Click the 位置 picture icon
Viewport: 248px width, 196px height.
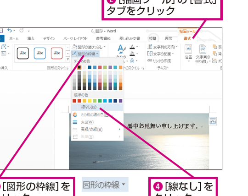point(188,49)
